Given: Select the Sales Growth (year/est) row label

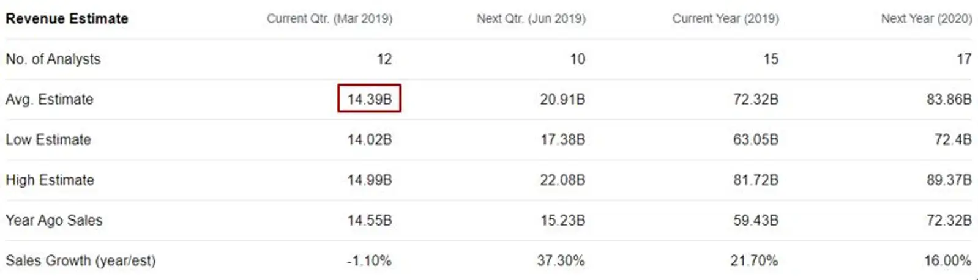Looking at the screenshot, I should tap(81, 260).
